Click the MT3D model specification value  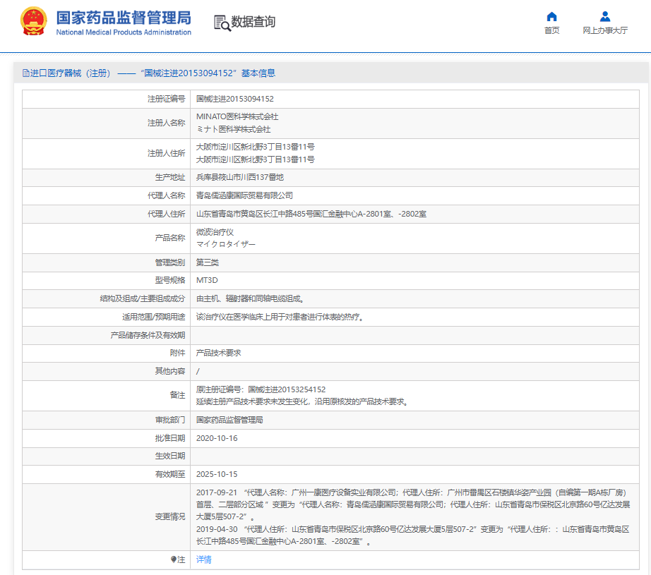(207, 280)
